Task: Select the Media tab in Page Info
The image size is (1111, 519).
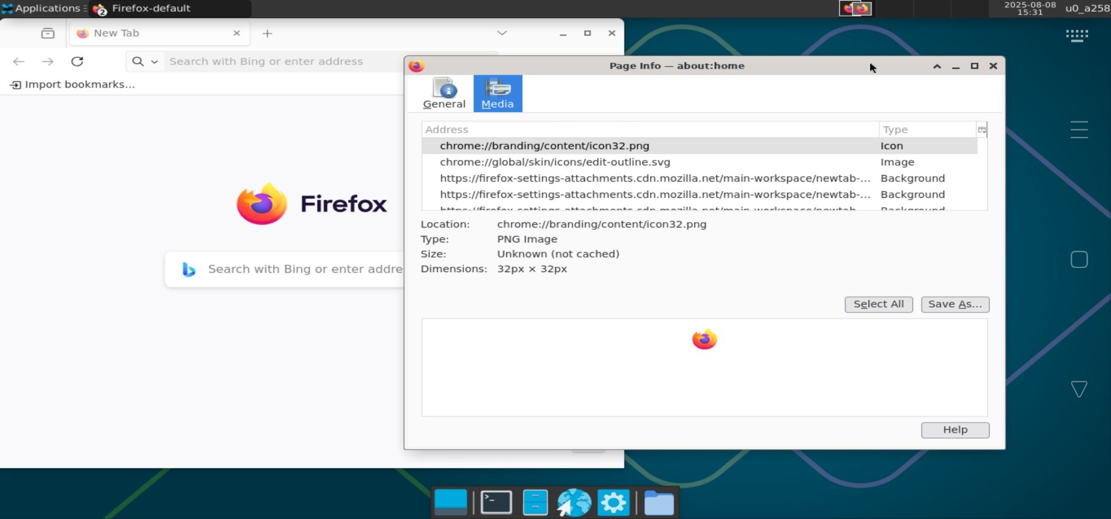Action: (x=498, y=94)
